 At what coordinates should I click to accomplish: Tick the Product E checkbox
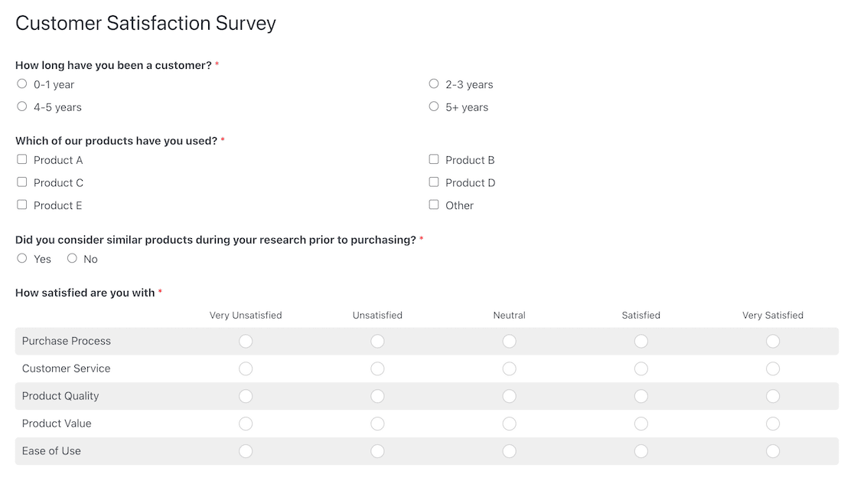click(21, 205)
